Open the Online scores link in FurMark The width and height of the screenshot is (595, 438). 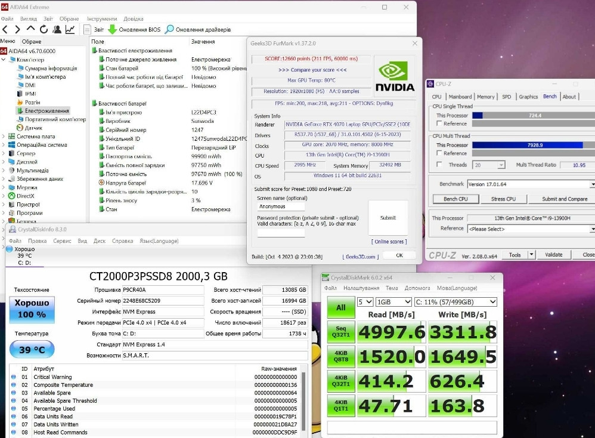pos(389,241)
